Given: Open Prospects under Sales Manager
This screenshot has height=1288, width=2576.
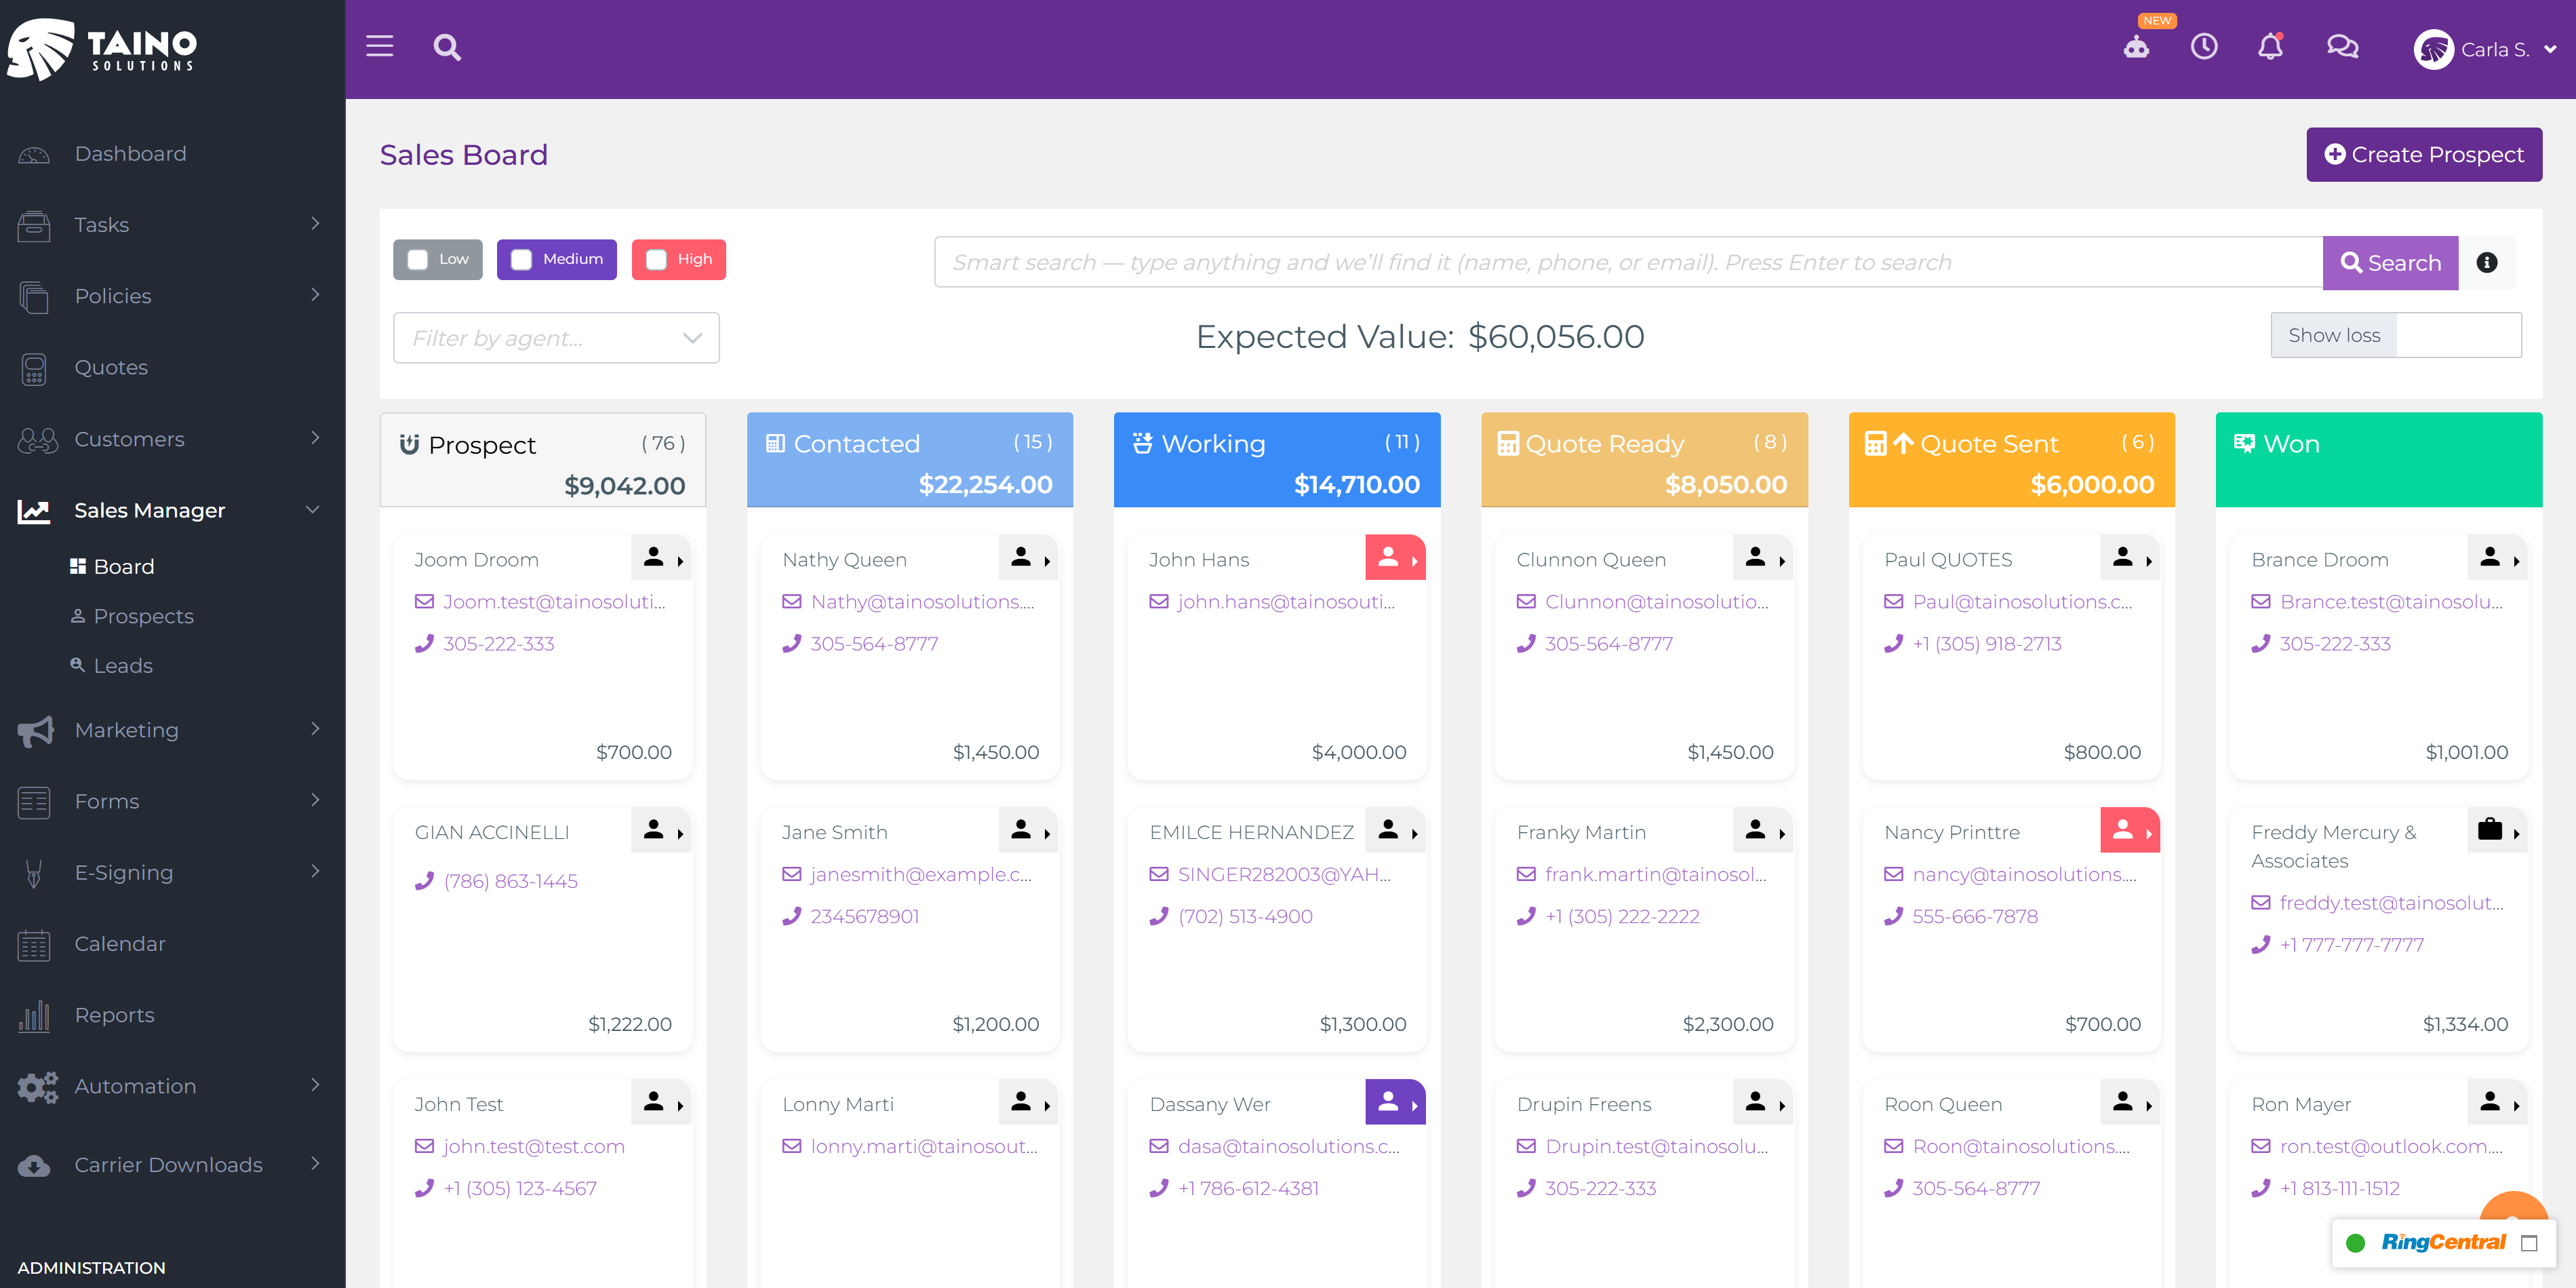Looking at the screenshot, I should coord(143,616).
